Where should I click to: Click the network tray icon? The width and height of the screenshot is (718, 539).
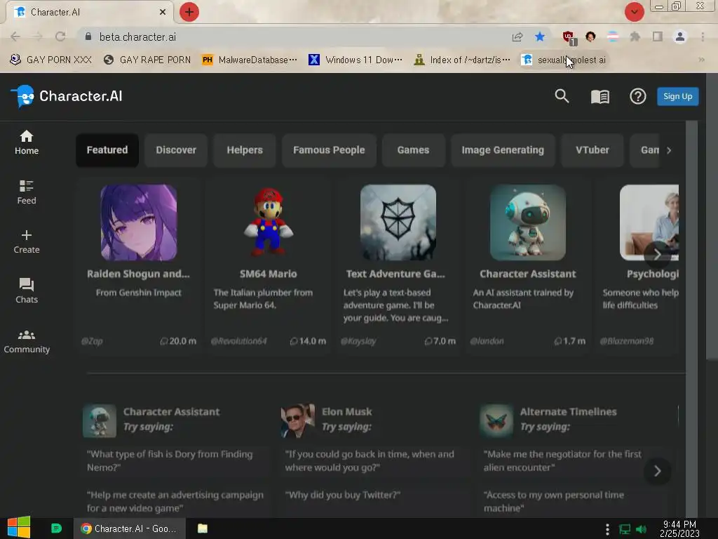coord(625,529)
